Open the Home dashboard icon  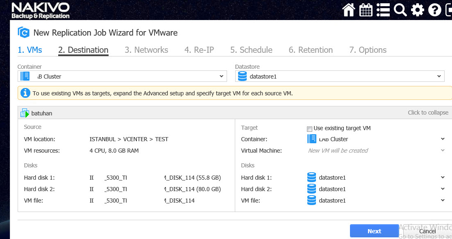pos(348,10)
